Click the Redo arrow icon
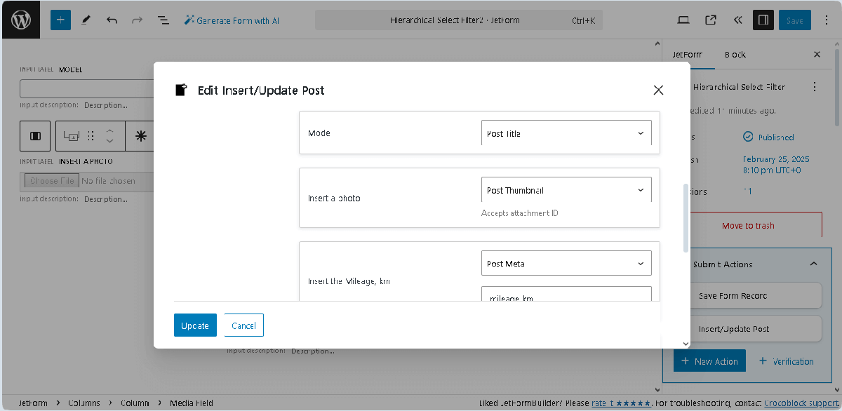This screenshot has width=842, height=411. pos(138,20)
